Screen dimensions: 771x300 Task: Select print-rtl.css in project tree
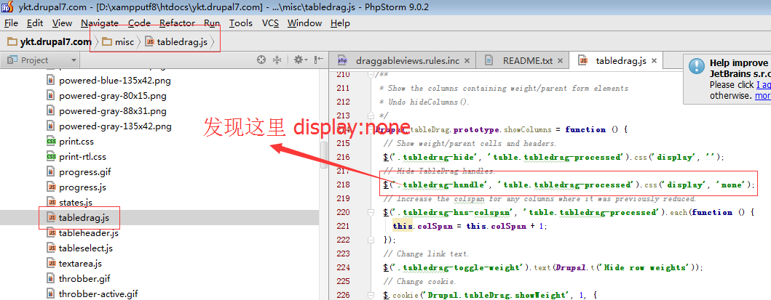pos(82,157)
